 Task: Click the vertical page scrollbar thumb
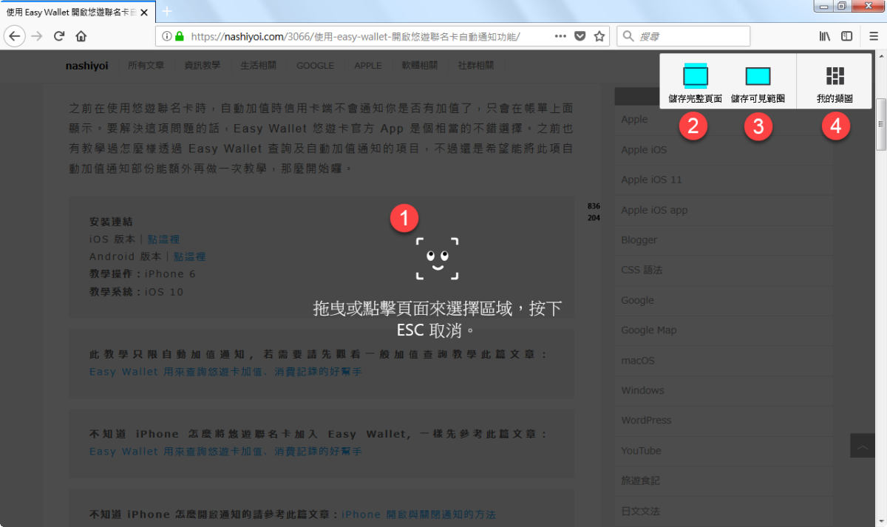coord(880,126)
